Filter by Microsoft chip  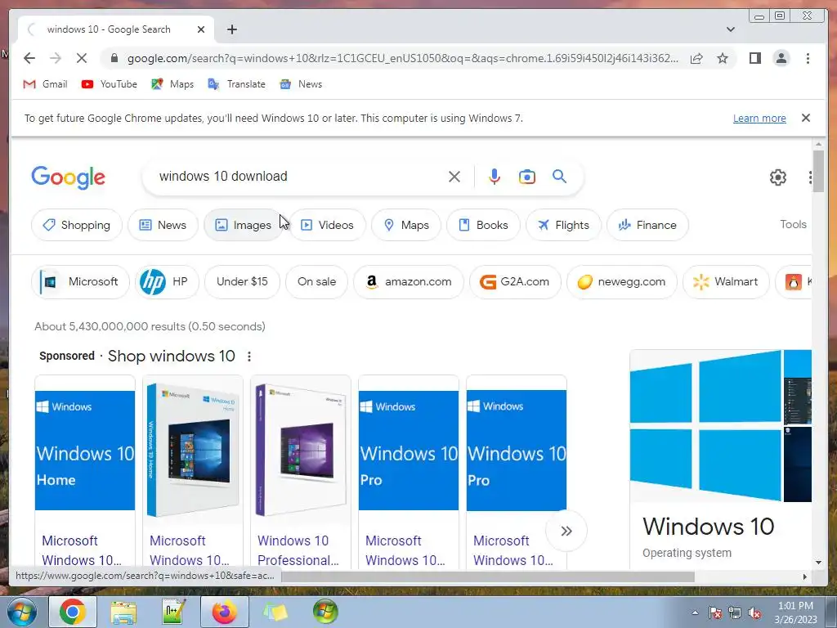(x=80, y=281)
